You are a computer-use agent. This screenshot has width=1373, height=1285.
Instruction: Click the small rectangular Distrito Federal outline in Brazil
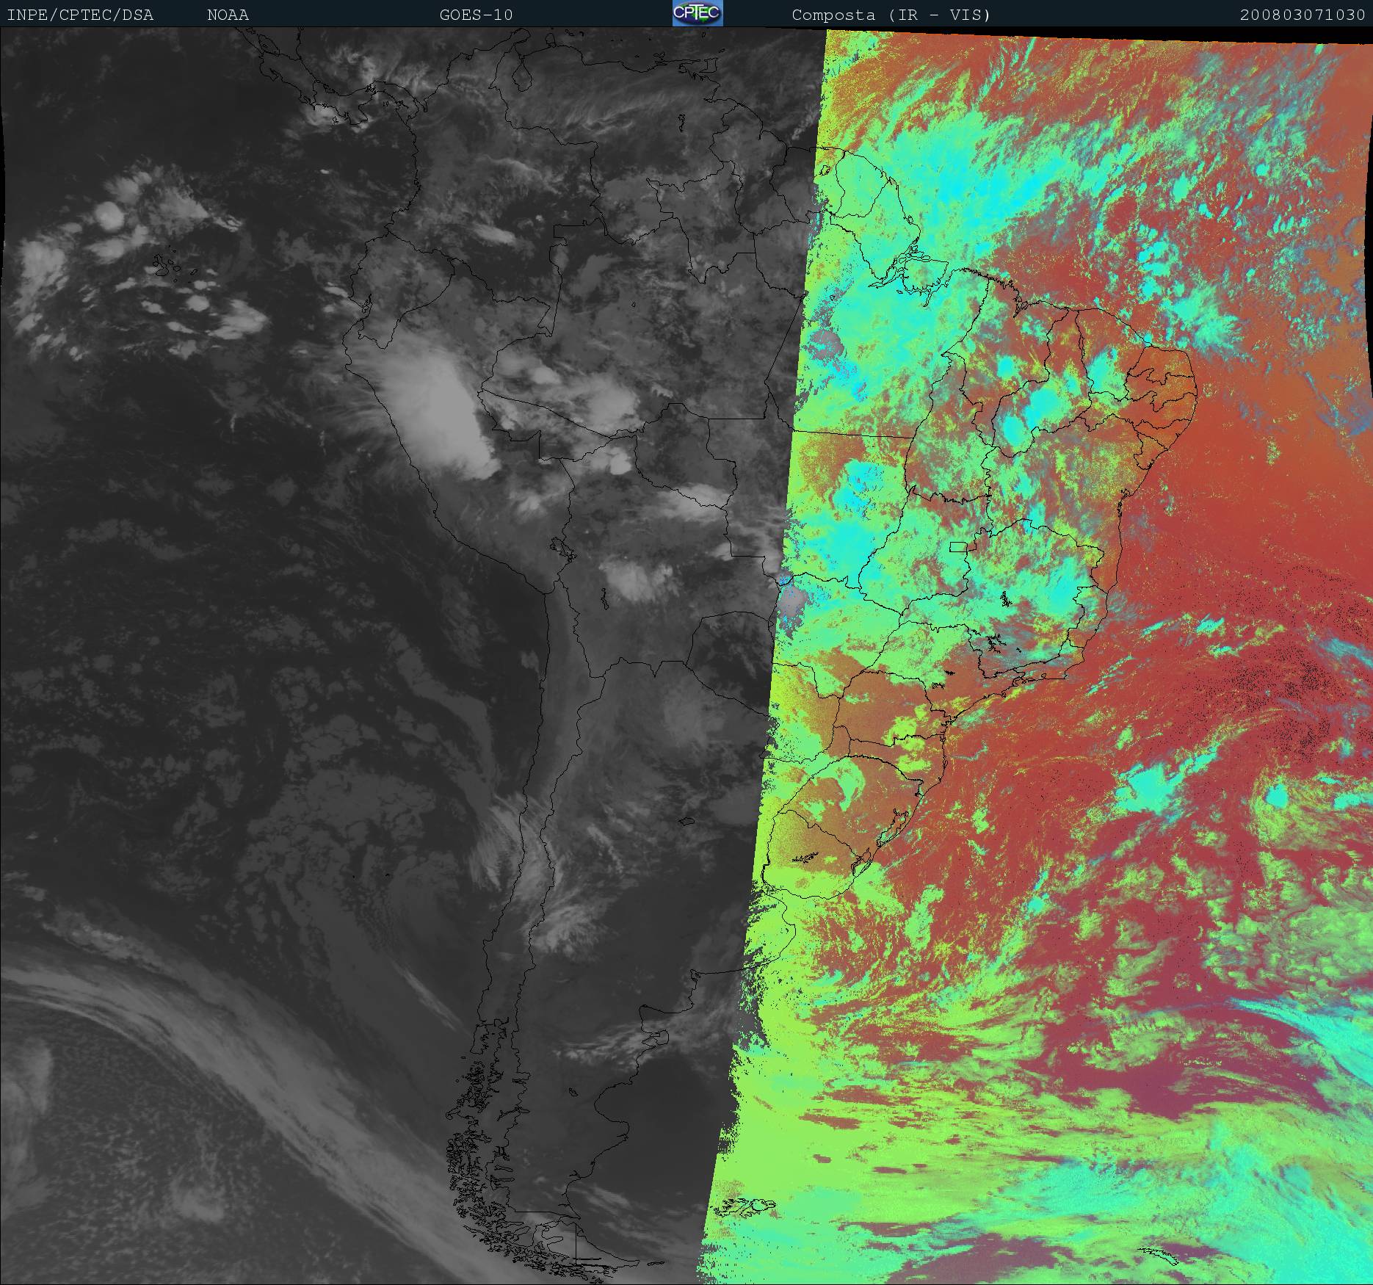pos(957,546)
